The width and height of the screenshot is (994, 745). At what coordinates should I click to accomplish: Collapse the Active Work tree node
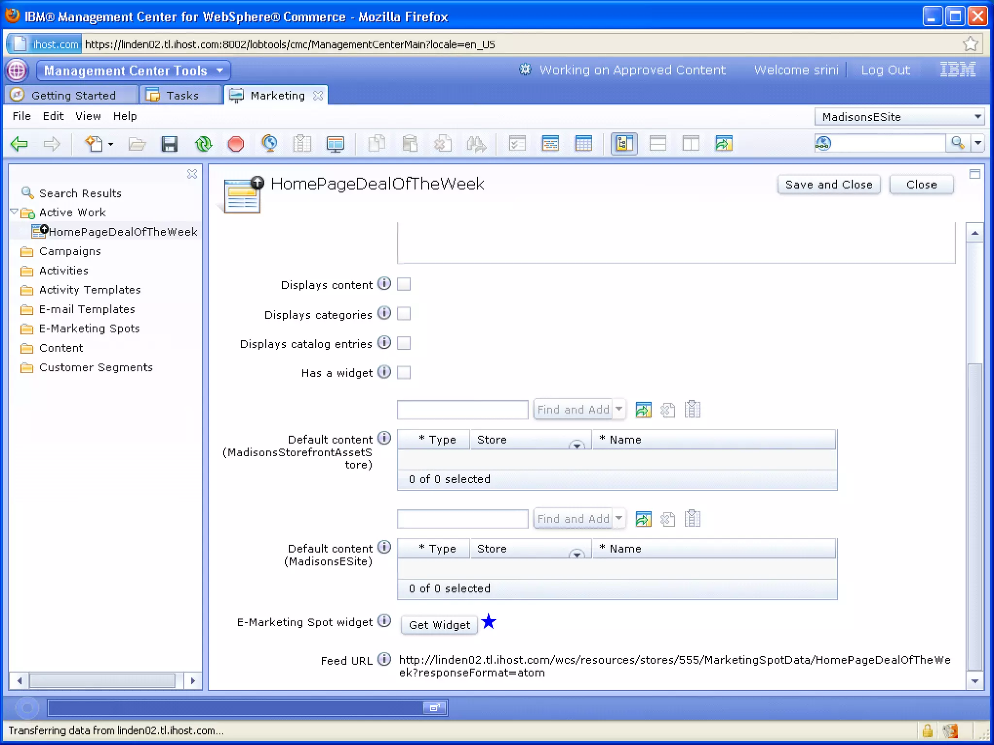click(14, 212)
